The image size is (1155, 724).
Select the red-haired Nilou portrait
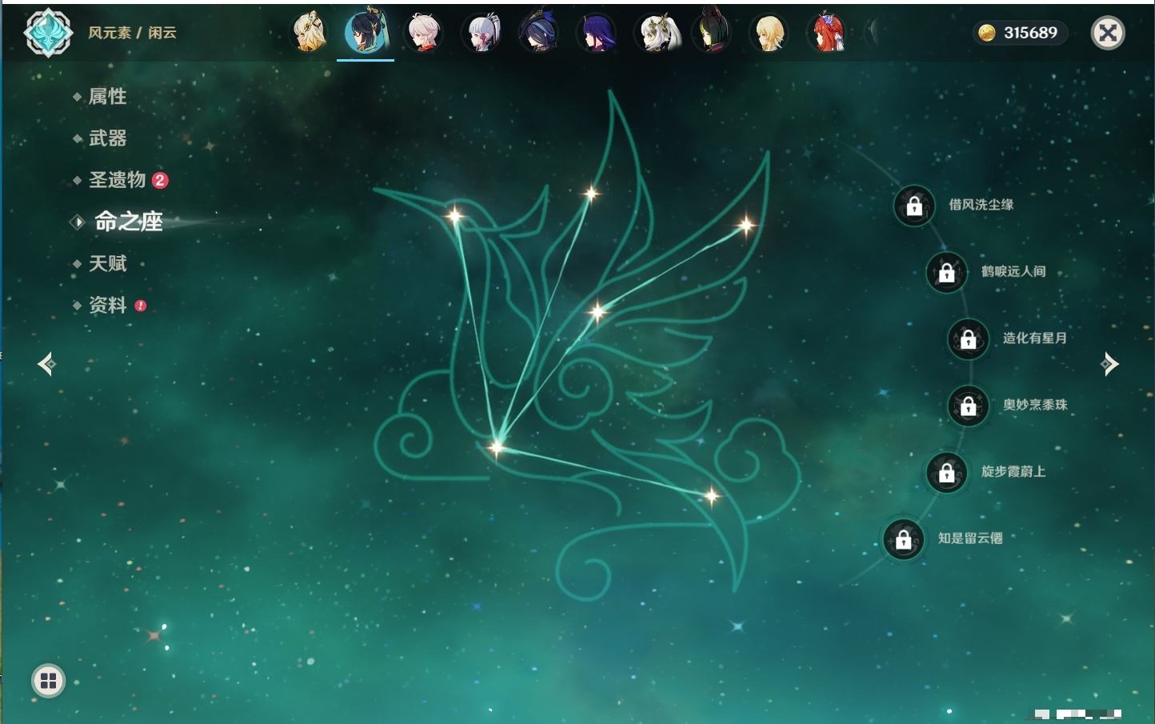[826, 33]
